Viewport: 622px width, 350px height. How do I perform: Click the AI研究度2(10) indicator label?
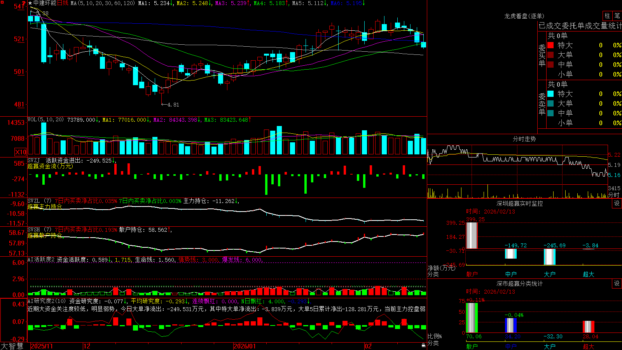47,301
